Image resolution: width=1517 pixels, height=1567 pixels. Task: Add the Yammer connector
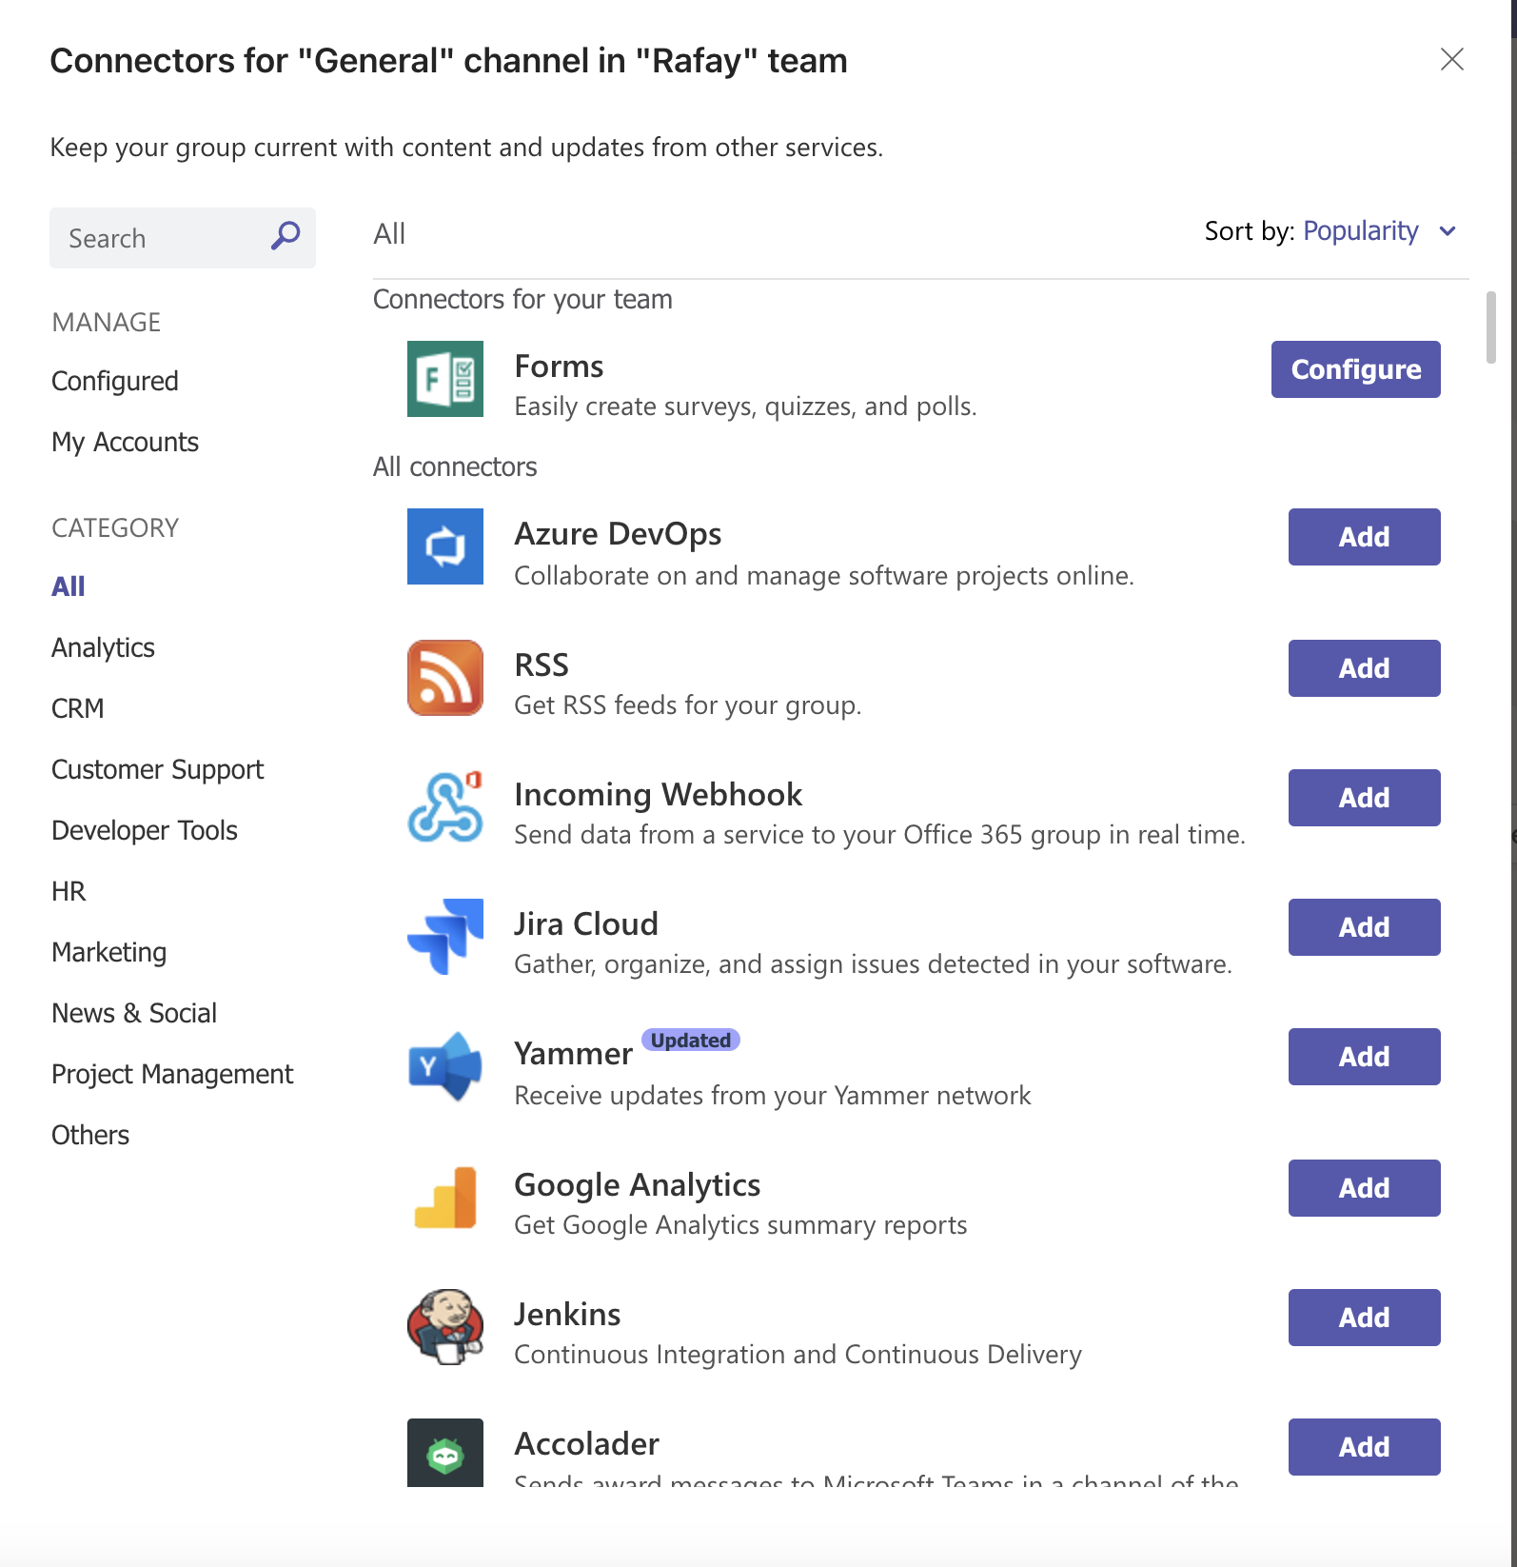(x=1364, y=1057)
